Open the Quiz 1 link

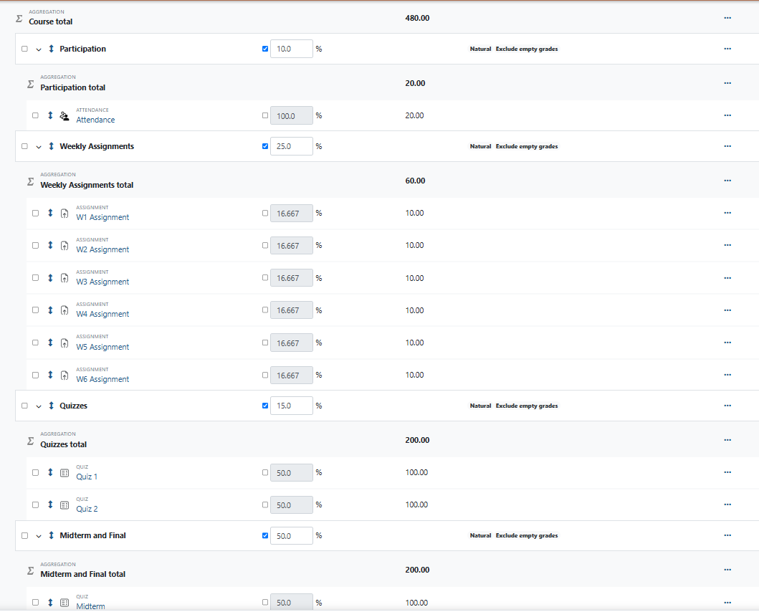pos(87,477)
